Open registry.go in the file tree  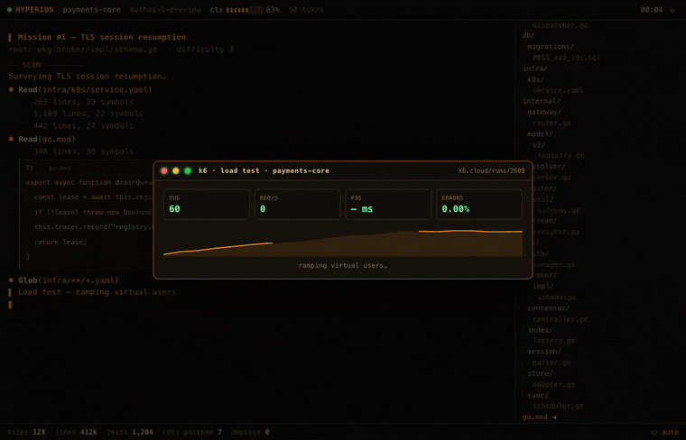(561, 156)
